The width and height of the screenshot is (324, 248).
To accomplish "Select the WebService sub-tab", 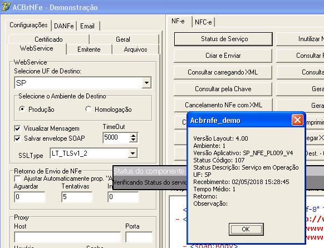I will pyautogui.click(x=37, y=48).
